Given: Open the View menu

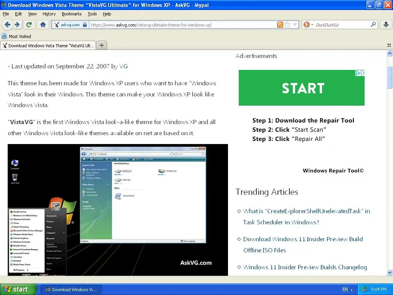Looking at the screenshot, I should click(32, 14).
